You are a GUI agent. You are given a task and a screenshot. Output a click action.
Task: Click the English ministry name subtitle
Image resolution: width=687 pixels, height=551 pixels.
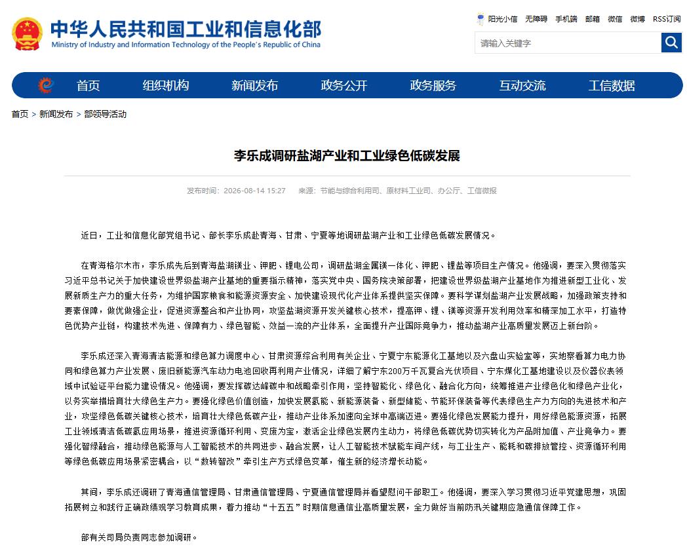point(186,45)
